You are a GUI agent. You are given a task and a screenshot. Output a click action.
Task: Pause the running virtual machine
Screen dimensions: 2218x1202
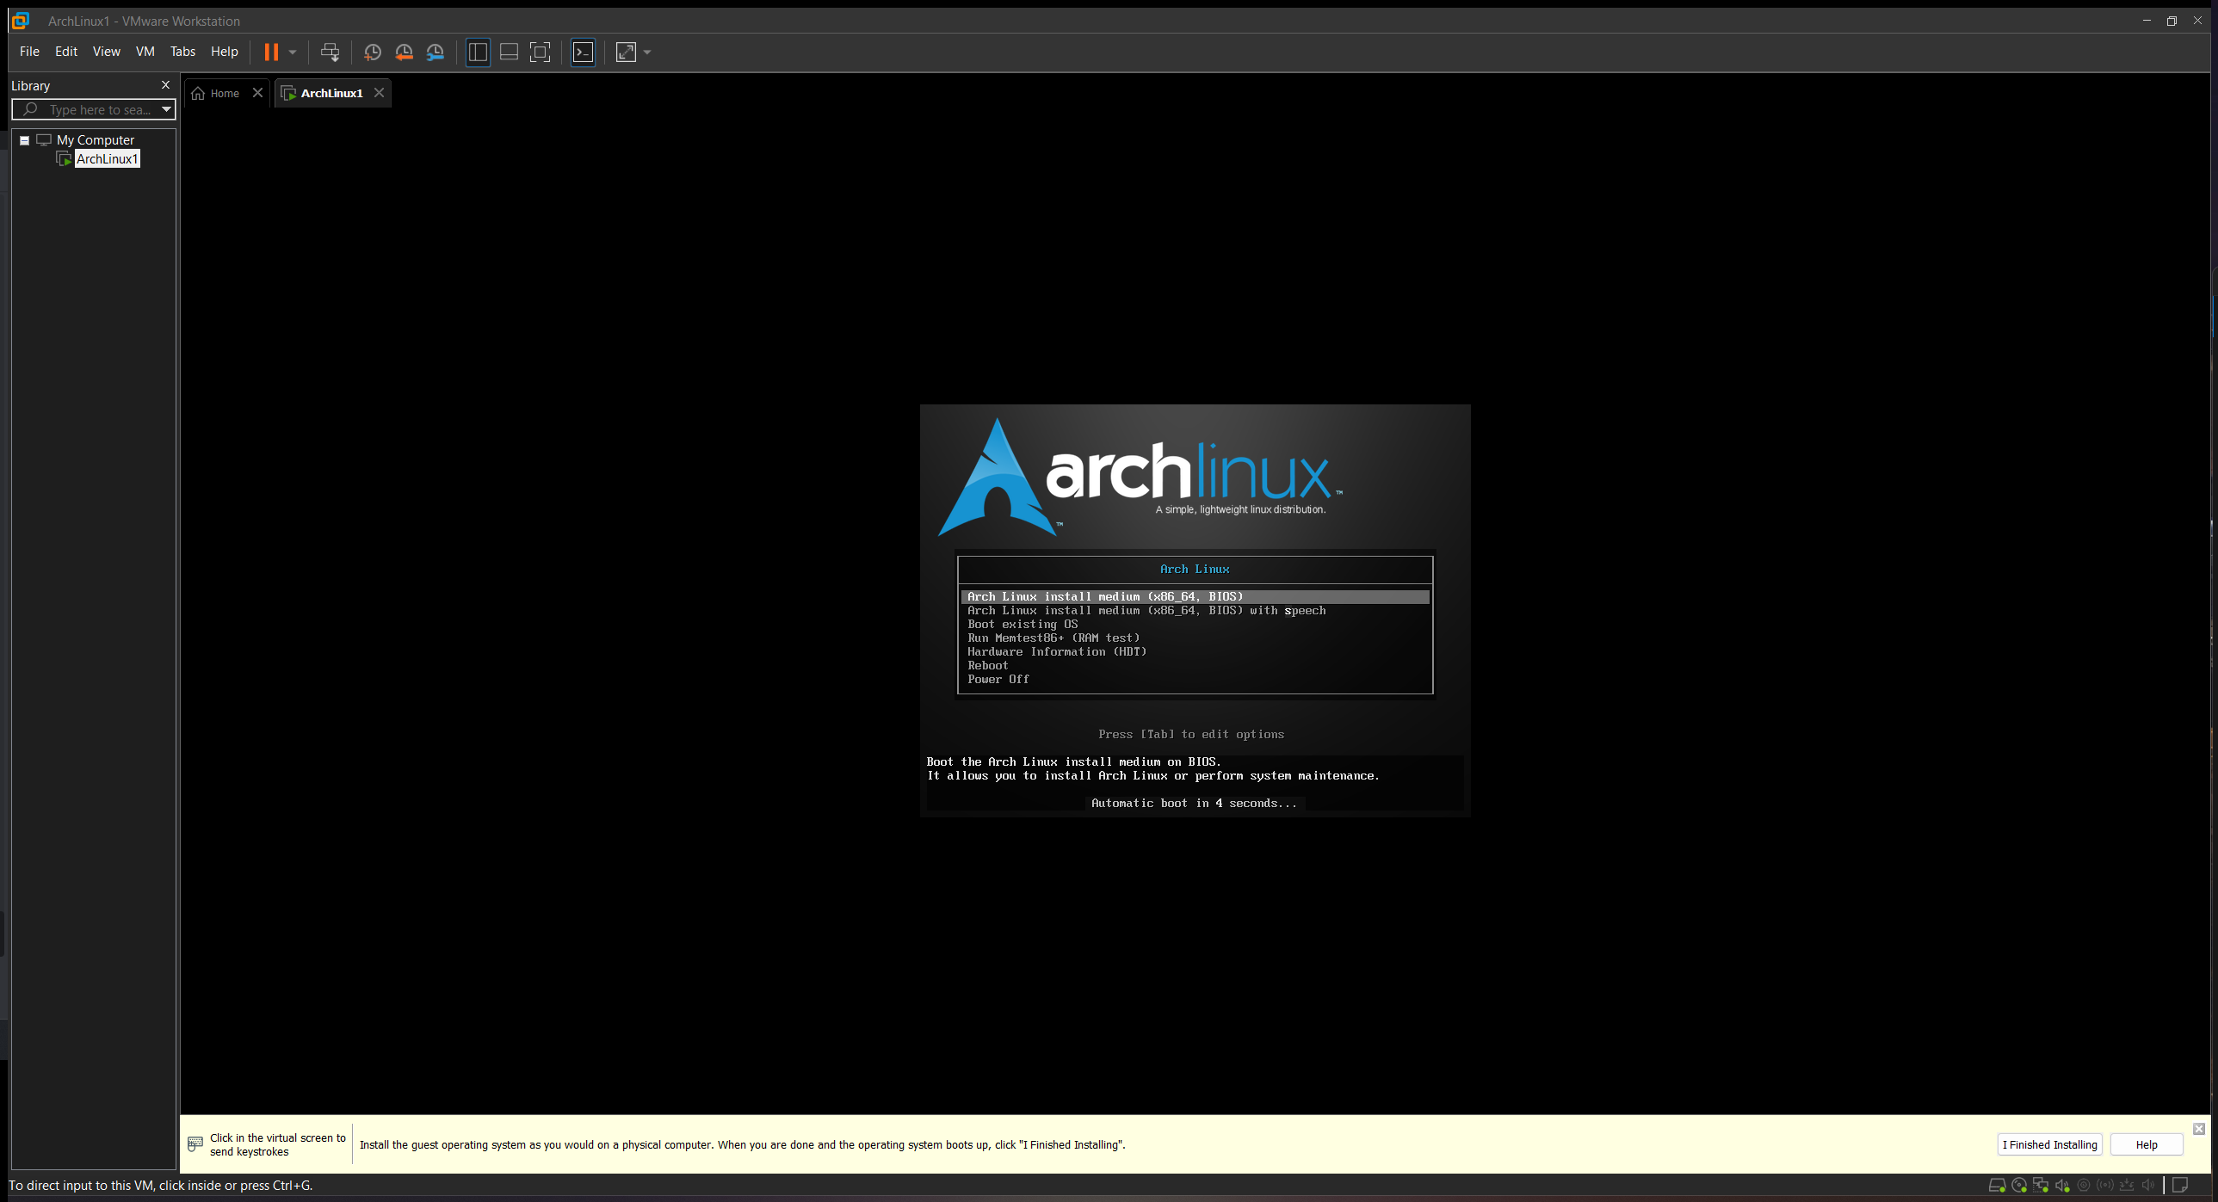(x=270, y=52)
